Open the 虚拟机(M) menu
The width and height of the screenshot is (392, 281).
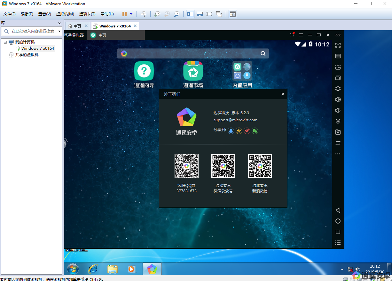point(65,14)
